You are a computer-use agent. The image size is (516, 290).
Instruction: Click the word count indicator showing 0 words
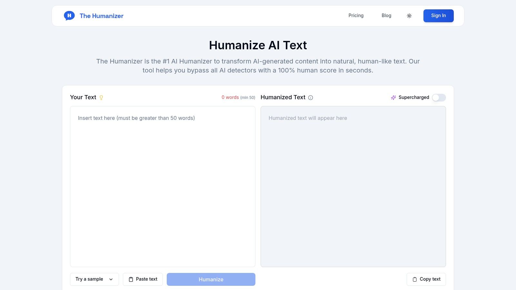[230, 97]
